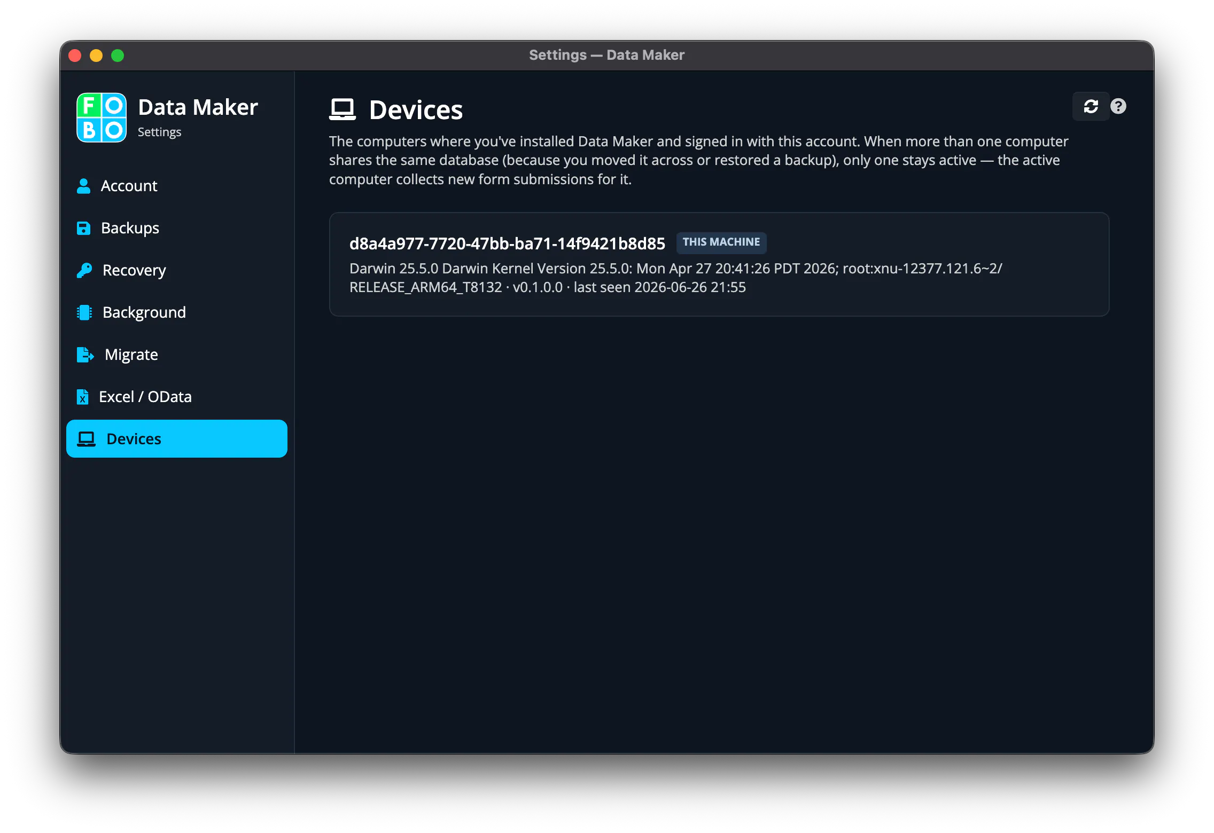This screenshot has height=833, width=1214.
Task: Click the Account person icon
Action: point(84,186)
